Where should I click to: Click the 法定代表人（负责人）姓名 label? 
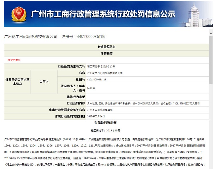click(73, 88)
